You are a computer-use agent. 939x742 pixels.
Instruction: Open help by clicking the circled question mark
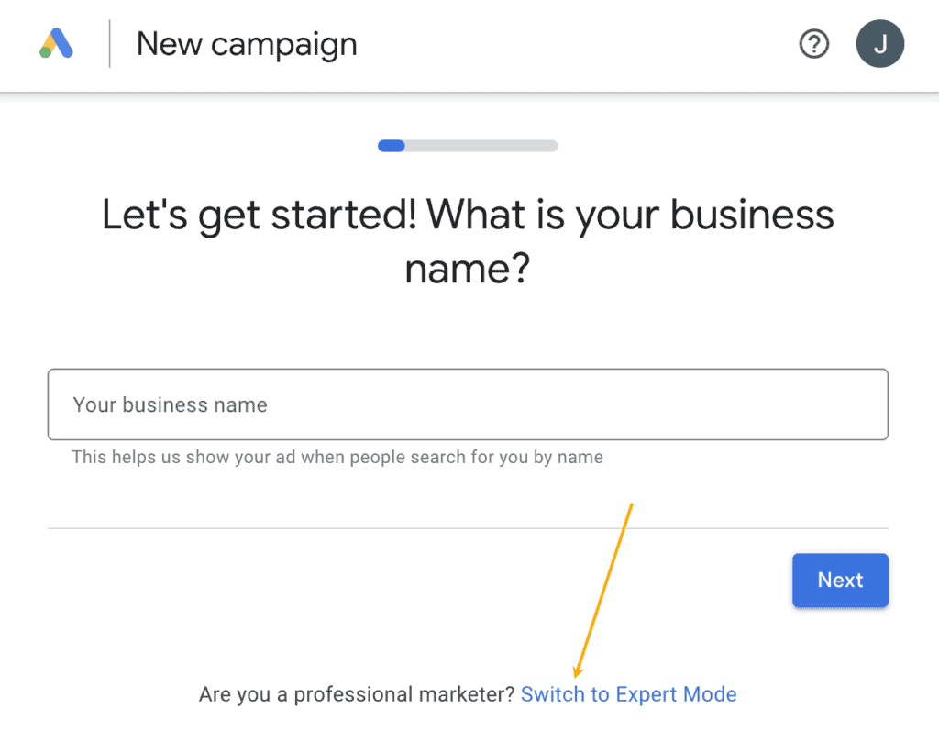tap(813, 43)
